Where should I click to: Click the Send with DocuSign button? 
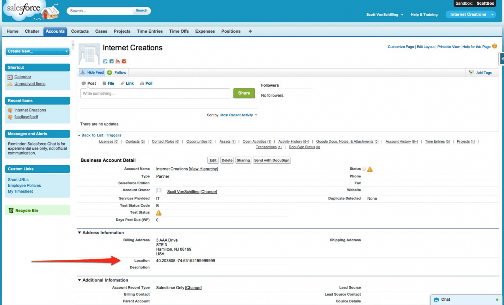pyautogui.click(x=272, y=160)
